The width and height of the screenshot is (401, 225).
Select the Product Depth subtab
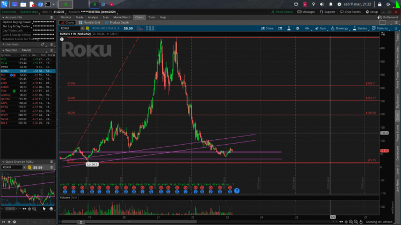coord(117,22)
